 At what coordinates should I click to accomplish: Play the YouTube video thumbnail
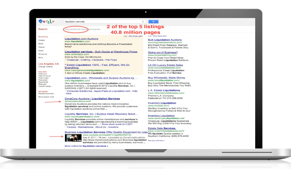[x=73, y=138]
